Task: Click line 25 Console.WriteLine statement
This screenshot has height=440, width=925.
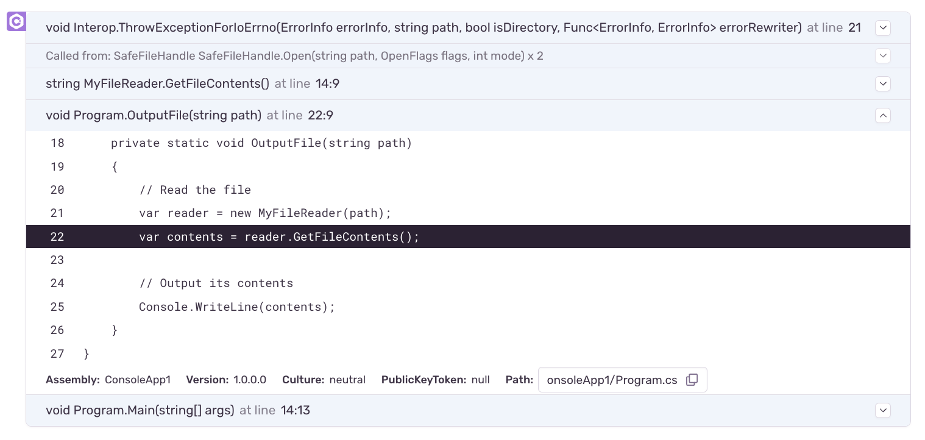Action: (x=236, y=307)
